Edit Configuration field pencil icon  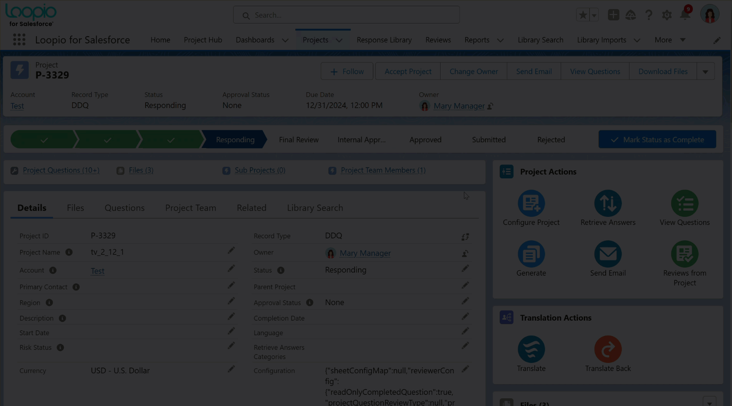click(x=465, y=369)
